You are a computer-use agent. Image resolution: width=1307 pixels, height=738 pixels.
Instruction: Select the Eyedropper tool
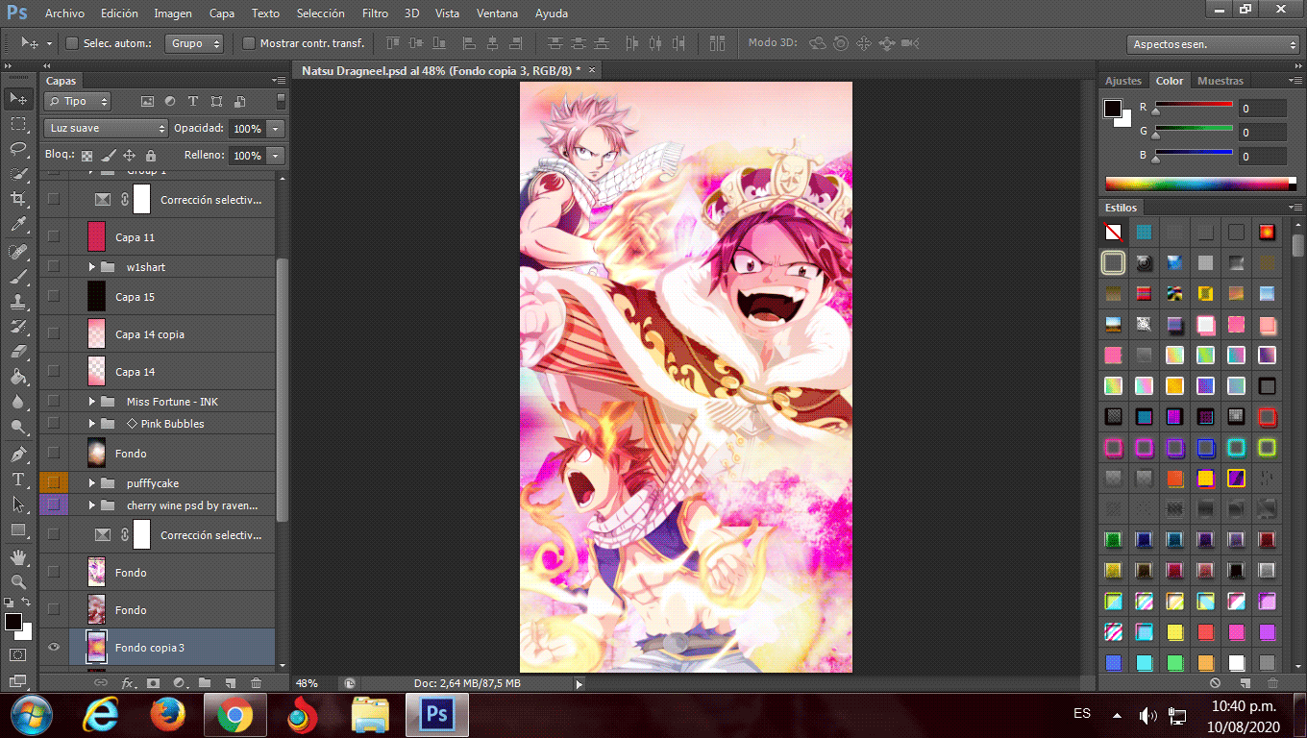(17, 225)
